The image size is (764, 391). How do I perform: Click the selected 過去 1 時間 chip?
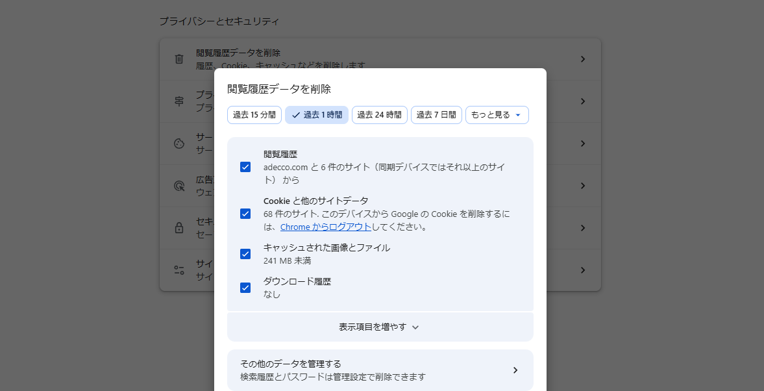pyautogui.click(x=317, y=115)
